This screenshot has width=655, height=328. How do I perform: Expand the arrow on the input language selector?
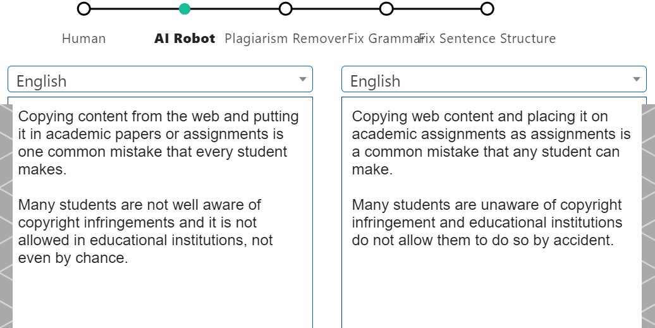[x=303, y=80]
